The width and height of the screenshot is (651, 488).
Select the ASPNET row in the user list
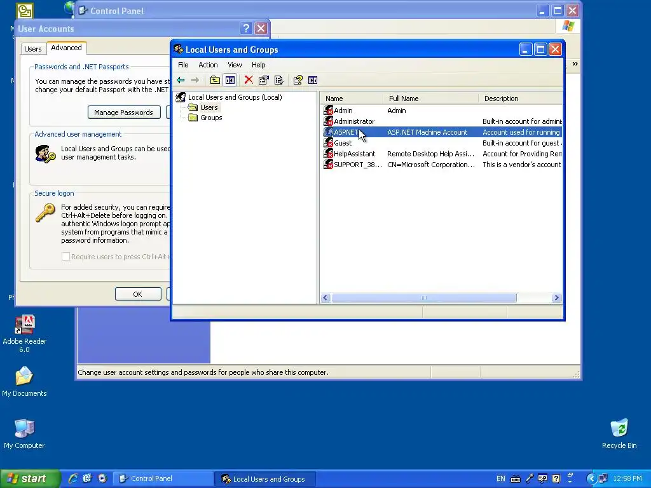tap(442, 132)
